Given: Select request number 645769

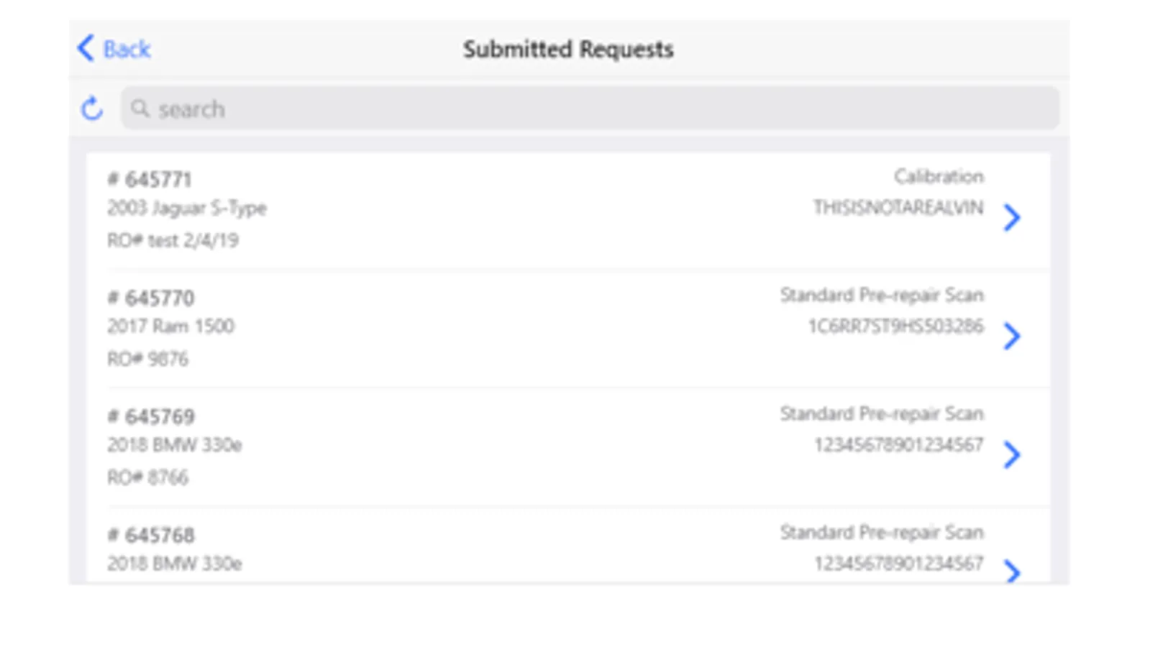Looking at the screenshot, I should 151,416.
